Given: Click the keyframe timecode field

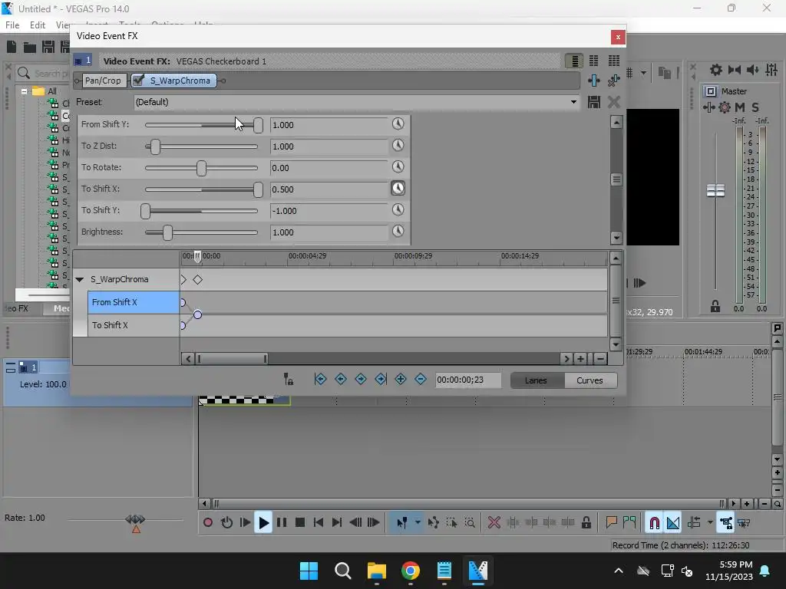Looking at the screenshot, I should [467, 380].
